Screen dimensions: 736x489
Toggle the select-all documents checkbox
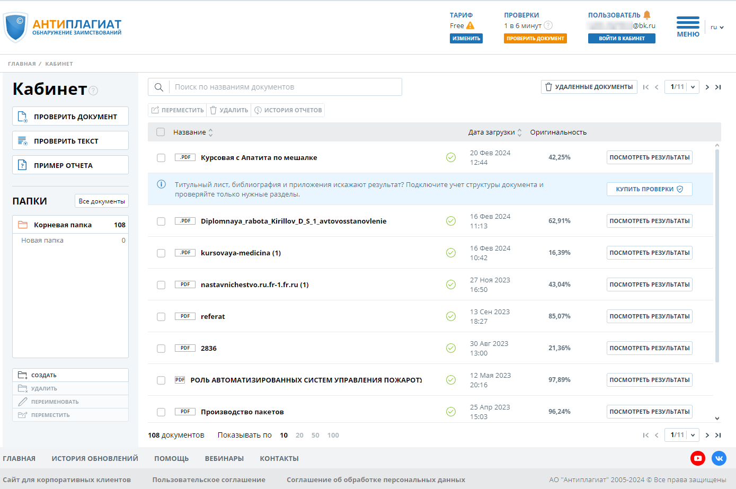click(x=161, y=132)
